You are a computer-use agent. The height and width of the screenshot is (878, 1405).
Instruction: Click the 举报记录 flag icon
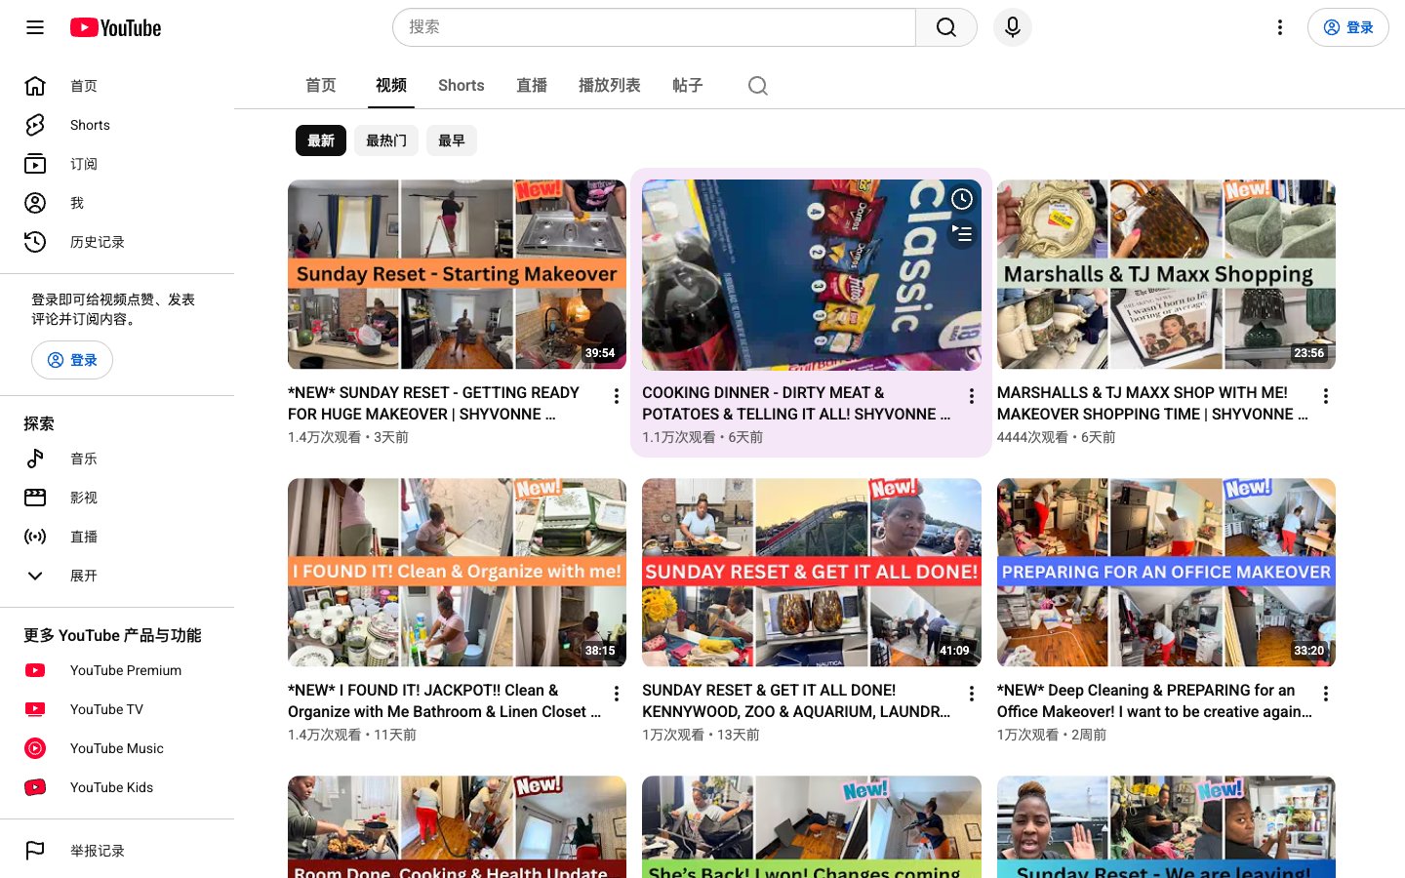[35, 851]
